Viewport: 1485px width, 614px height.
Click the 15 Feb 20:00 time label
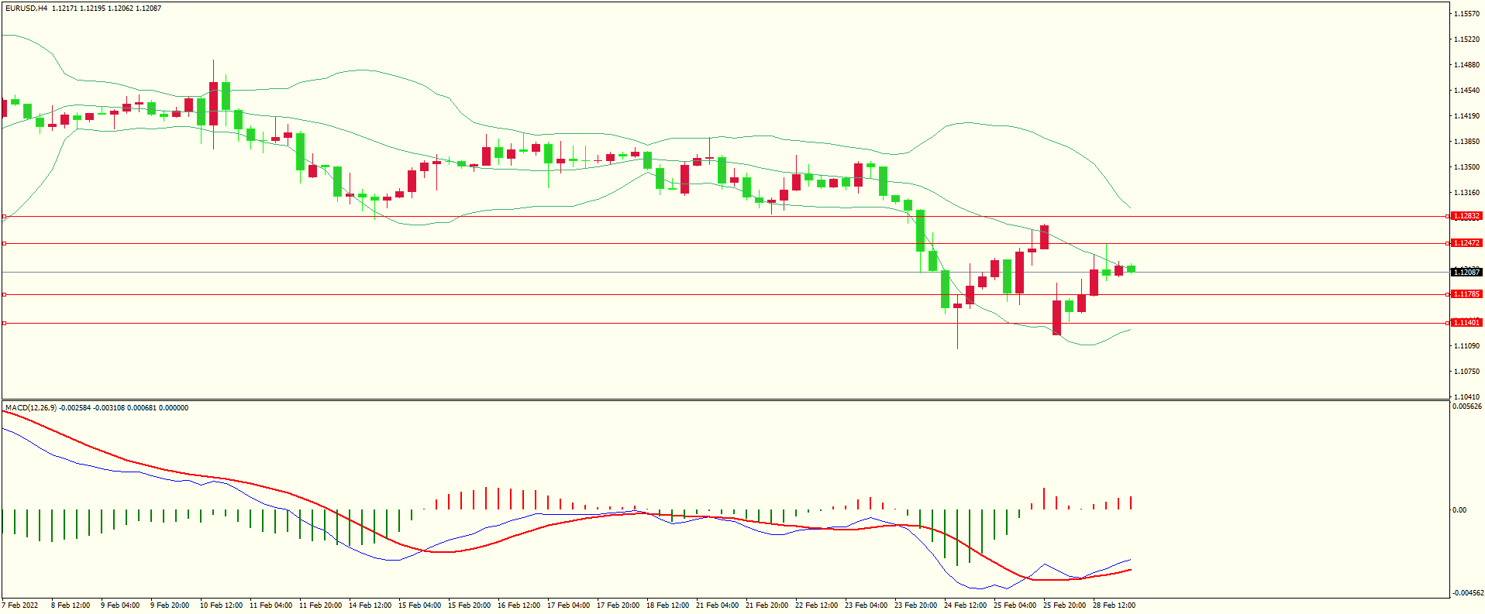[x=469, y=605]
